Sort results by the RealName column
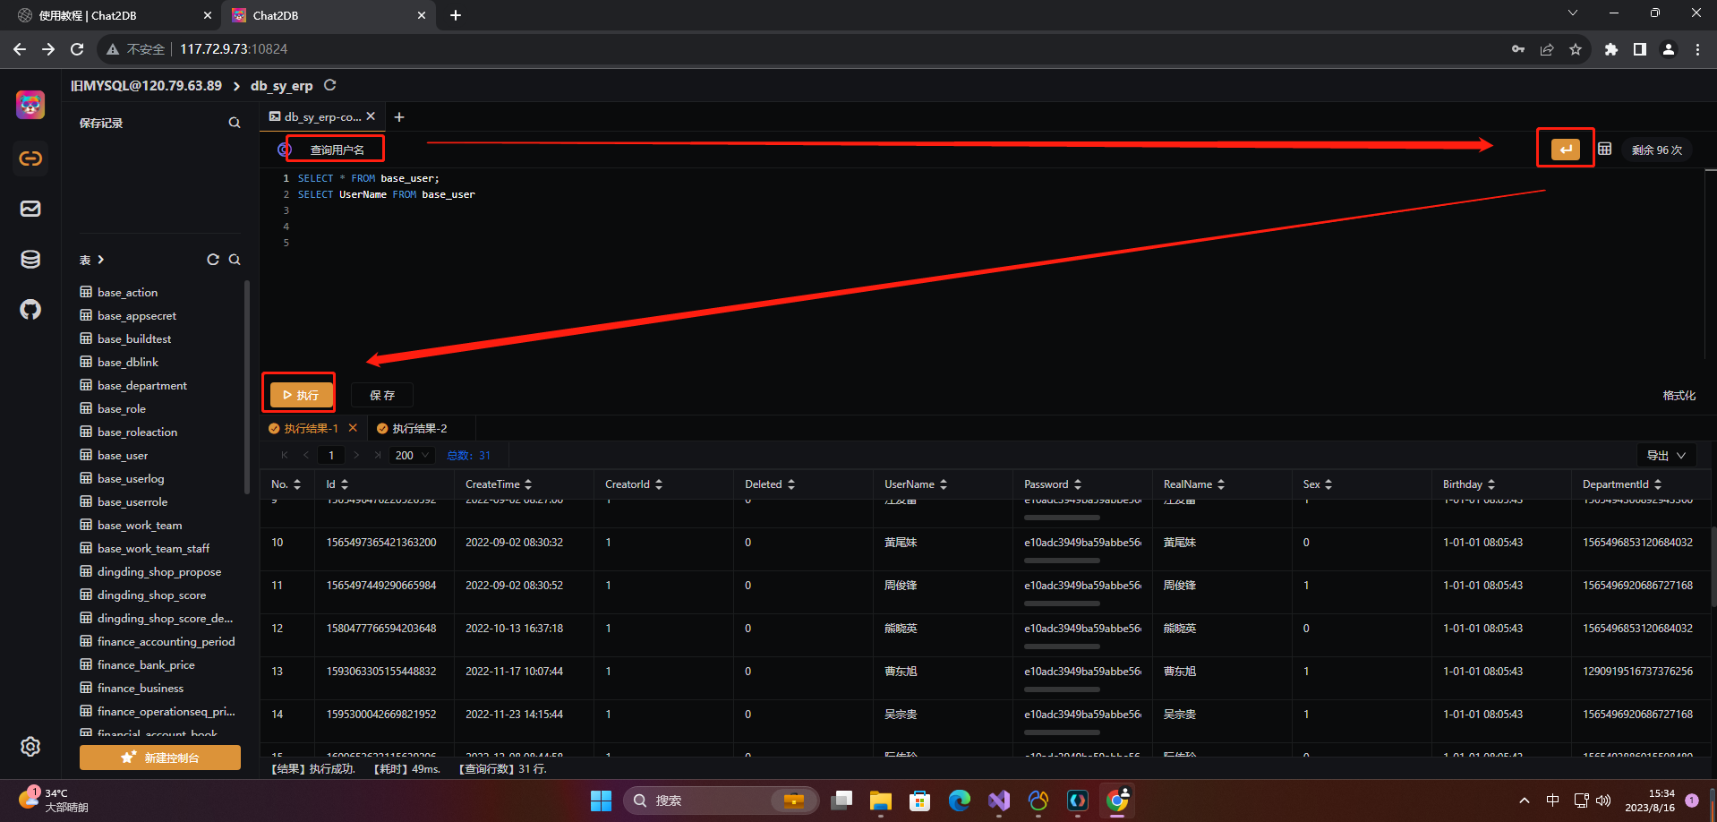Image resolution: width=1717 pixels, height=822 pixels. (x=1221, y=484)
